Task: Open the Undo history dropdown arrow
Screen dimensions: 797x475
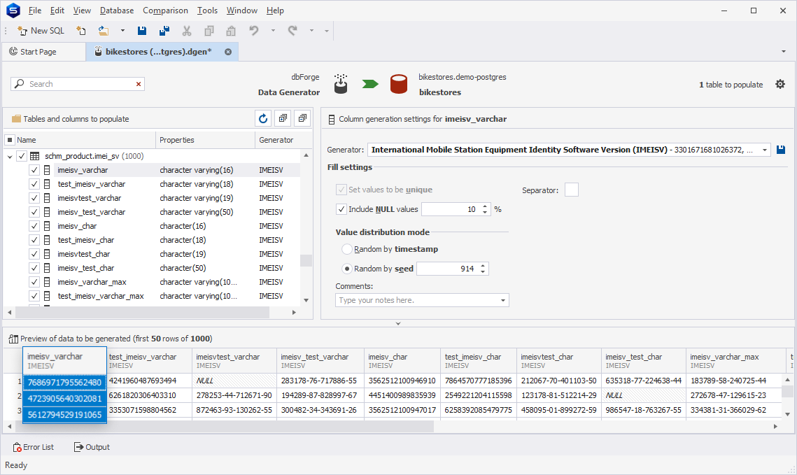Action: pos(273,31)
